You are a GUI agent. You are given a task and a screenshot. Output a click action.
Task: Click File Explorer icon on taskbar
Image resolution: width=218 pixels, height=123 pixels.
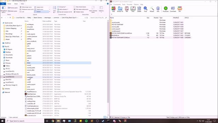pos(58,121)
